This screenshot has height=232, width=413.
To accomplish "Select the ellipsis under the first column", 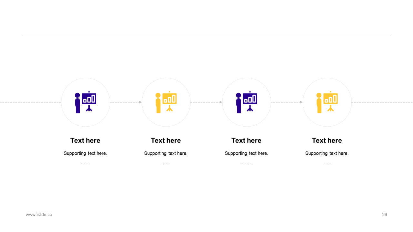I will click(85, 163).
